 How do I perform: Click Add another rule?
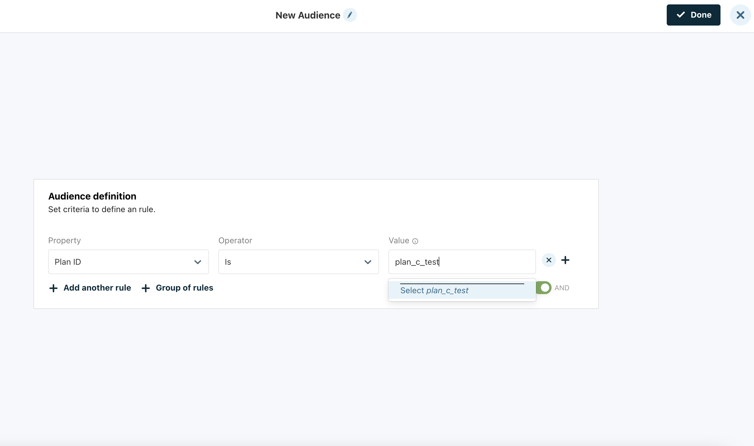[x=97, y=288]
